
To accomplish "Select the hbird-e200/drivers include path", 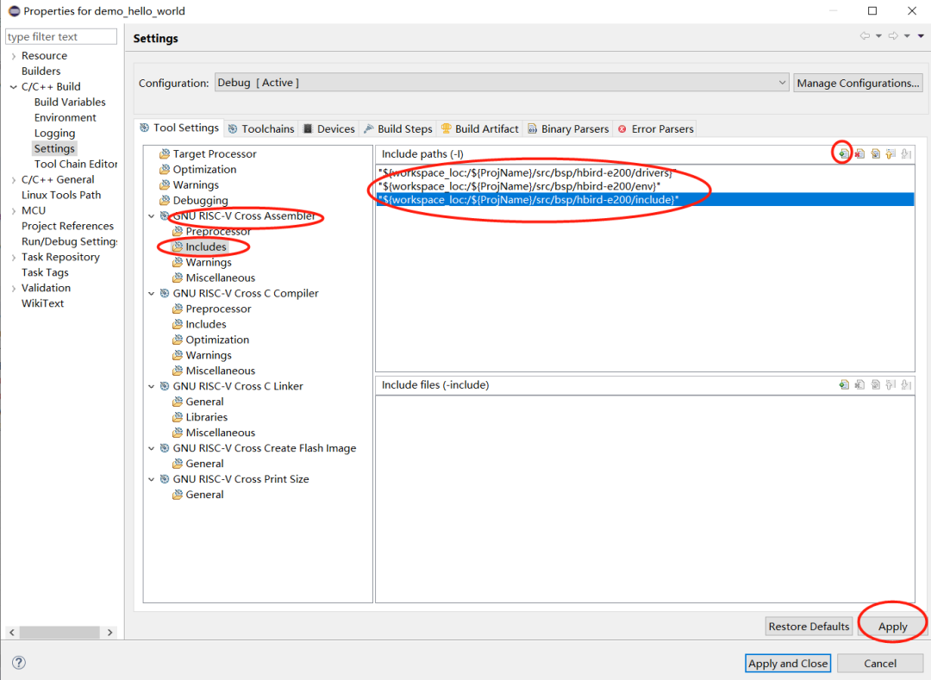I will (x=645, y=172).
